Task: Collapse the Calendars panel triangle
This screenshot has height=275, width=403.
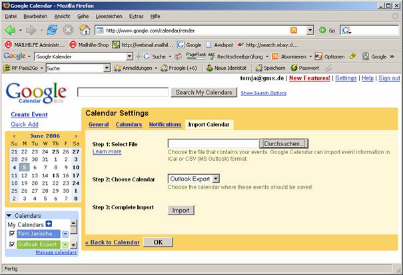Action: pos(9,215)
